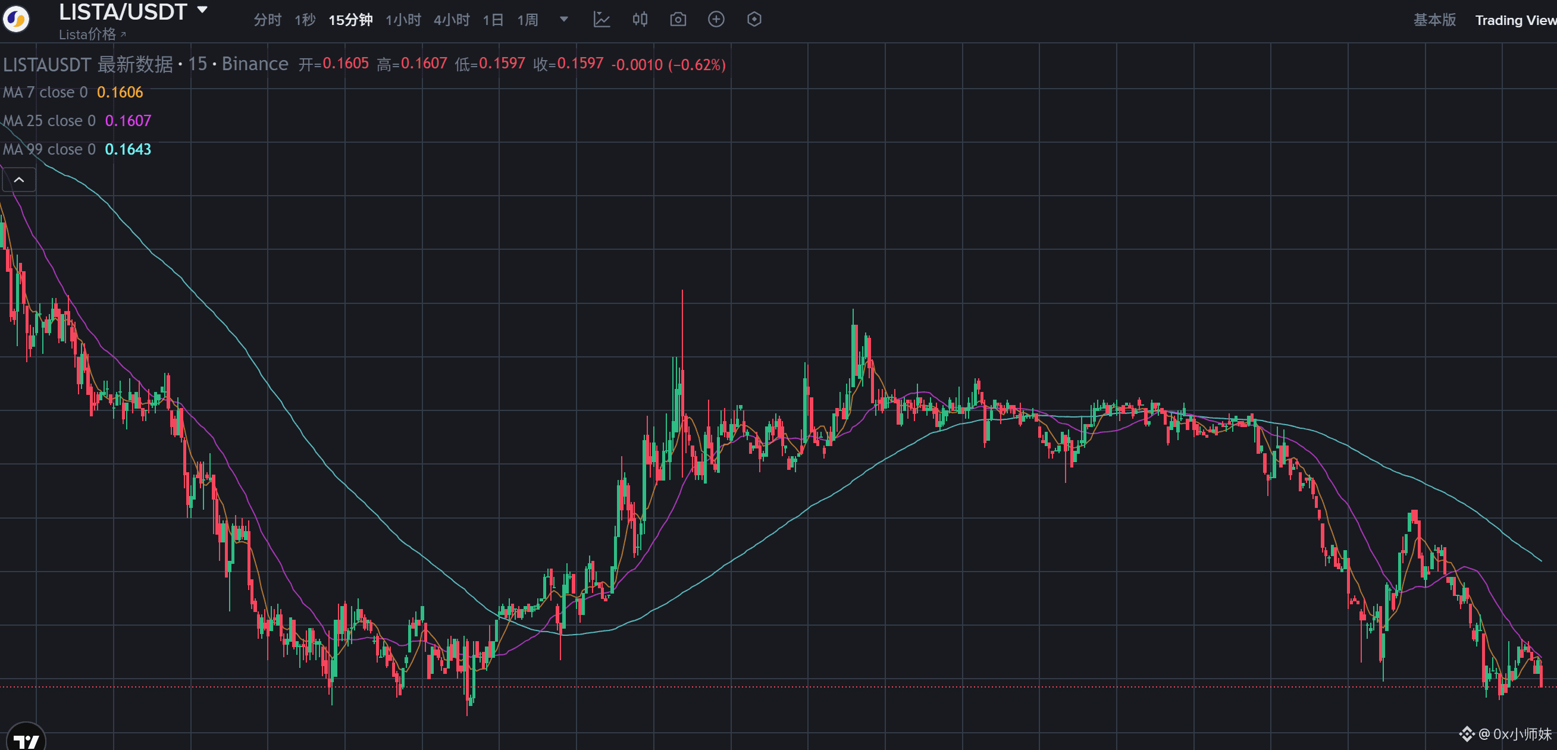Open the LISTA/USDT pair dropdown arrow
The height and width of the screenshot is (750, 1557).
click(x=202, y=10)
